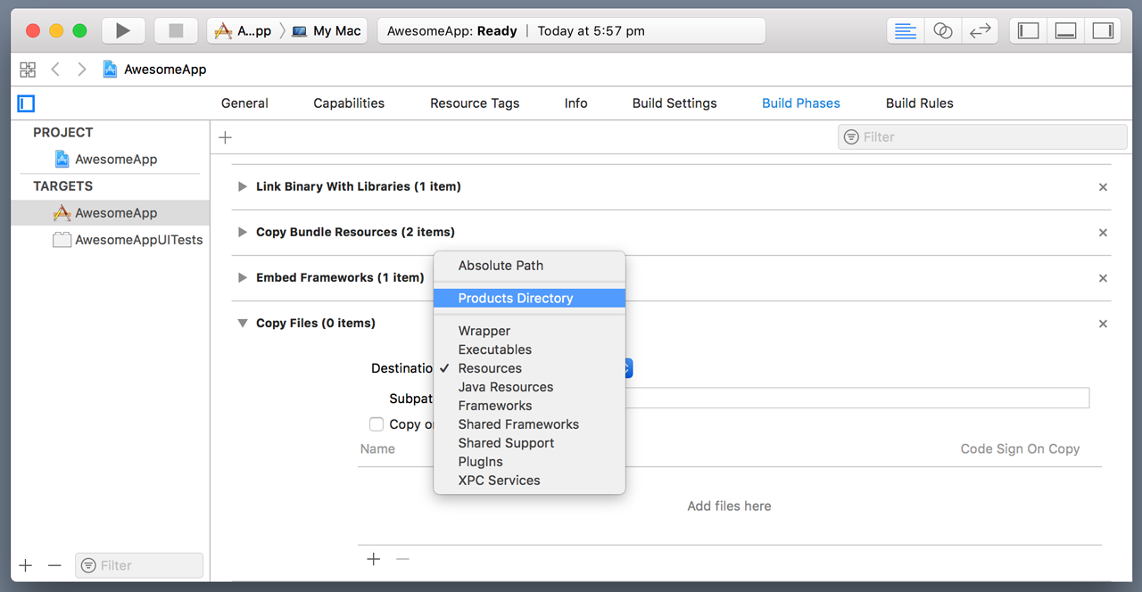Select the AwesomeApp target

(111, 213)
